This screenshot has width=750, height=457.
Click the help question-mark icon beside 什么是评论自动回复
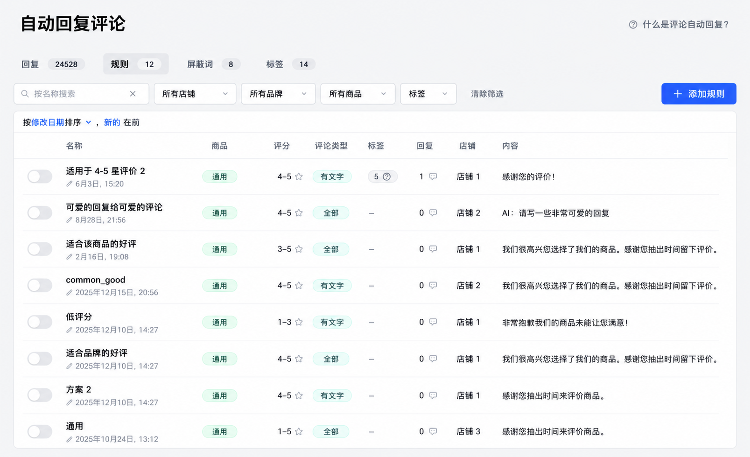(x=633, y=25)
